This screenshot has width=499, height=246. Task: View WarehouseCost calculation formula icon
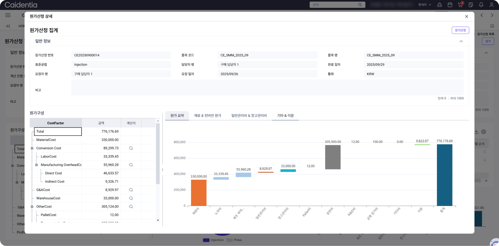131,198
